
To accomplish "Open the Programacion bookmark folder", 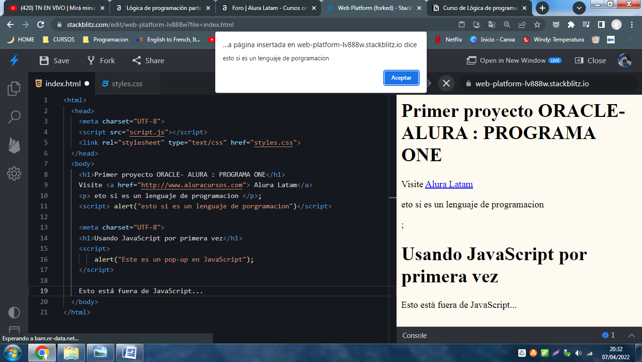I will tap(105, 40).
